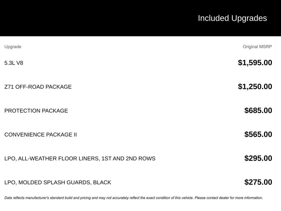Click the Original MSRP column header
This screenshot has height=211, width=281.
coord(257,47)
